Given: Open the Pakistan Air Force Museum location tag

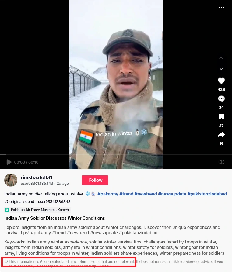Looking at the screenshot, I should pos(38,210).
